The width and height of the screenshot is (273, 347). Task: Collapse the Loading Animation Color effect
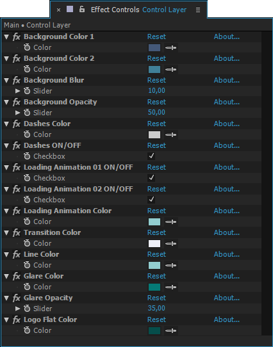point(6,211)
